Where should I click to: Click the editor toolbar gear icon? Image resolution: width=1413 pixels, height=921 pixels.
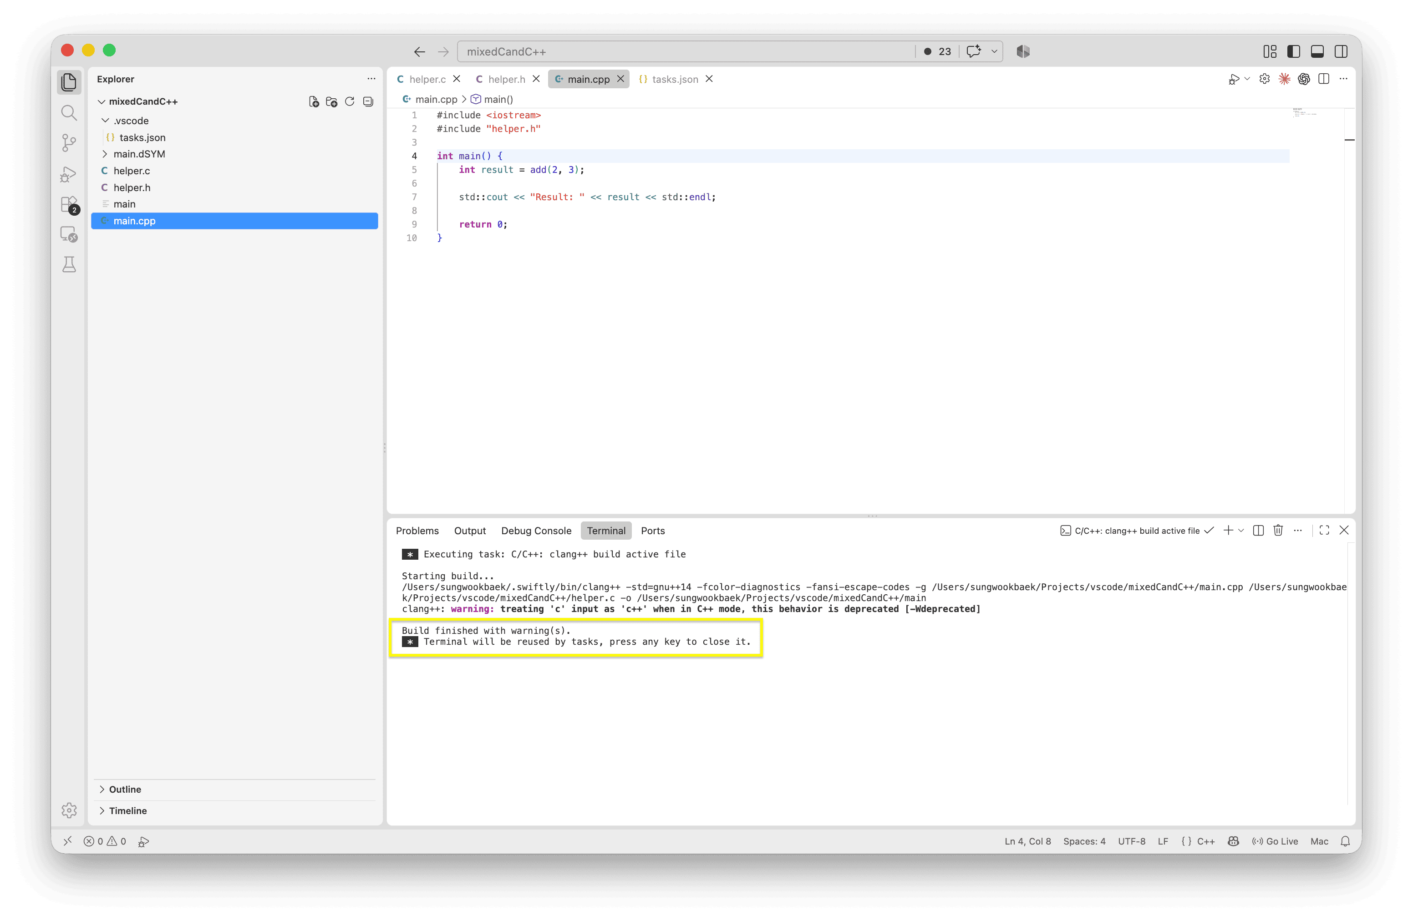click(x=1265, y=79)
